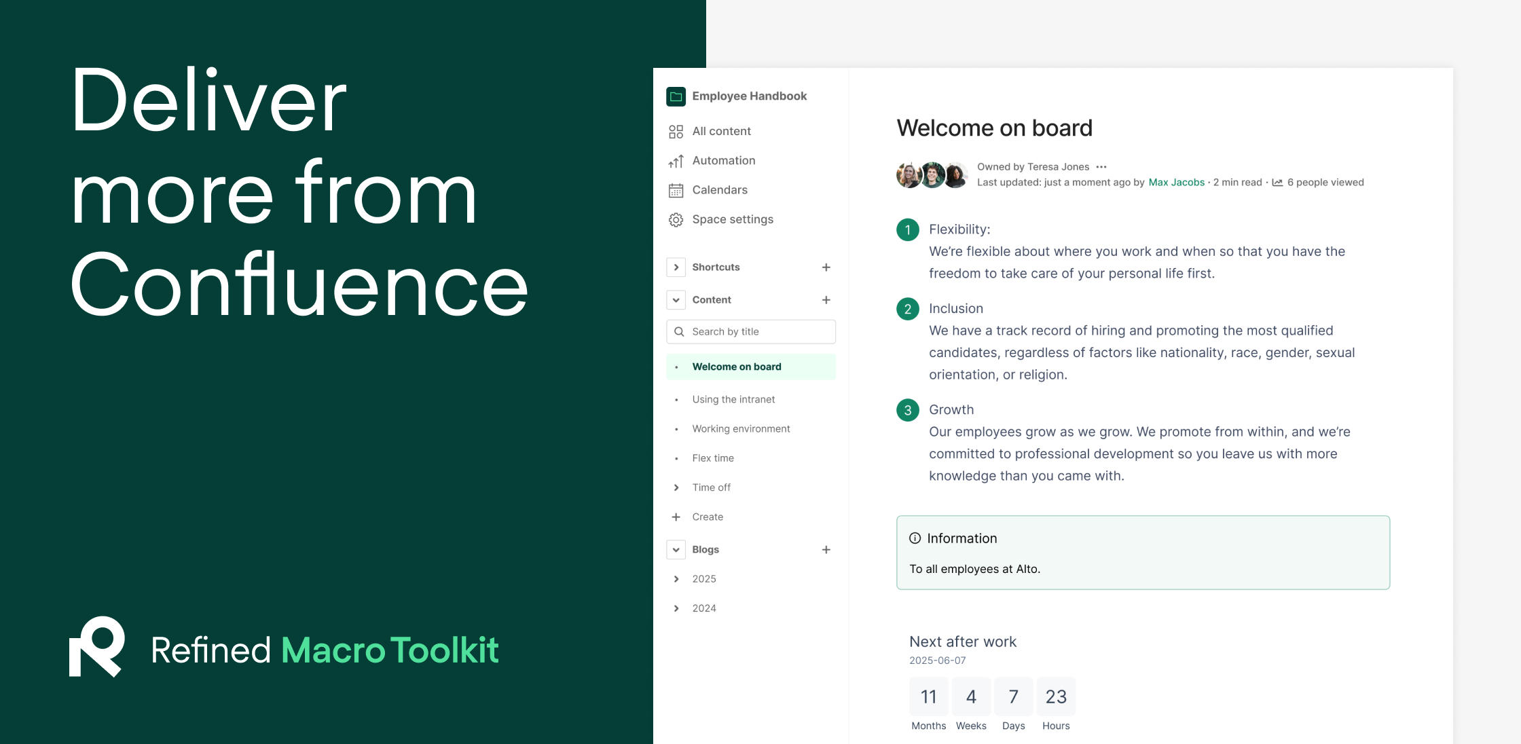This screenshot has height=744, width=1521.
Task: Click Max Jacobs in the byline
Action: (x=1177, y=182)
